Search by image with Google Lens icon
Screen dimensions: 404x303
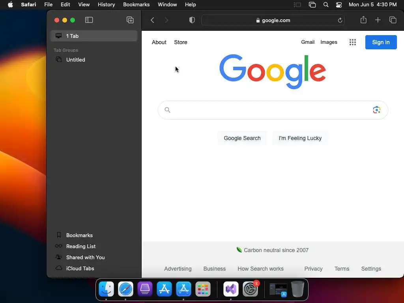pyautogui.click(x=376, y=110)
